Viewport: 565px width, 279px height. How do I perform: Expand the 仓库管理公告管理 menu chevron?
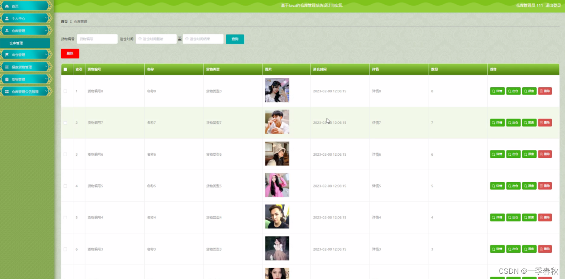pos(47,92)
